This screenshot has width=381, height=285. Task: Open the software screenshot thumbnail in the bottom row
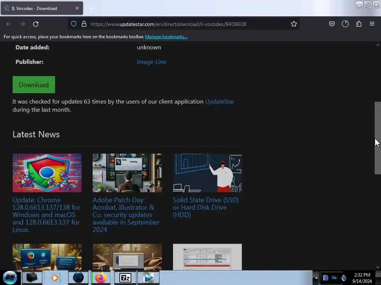coord(207,257)
